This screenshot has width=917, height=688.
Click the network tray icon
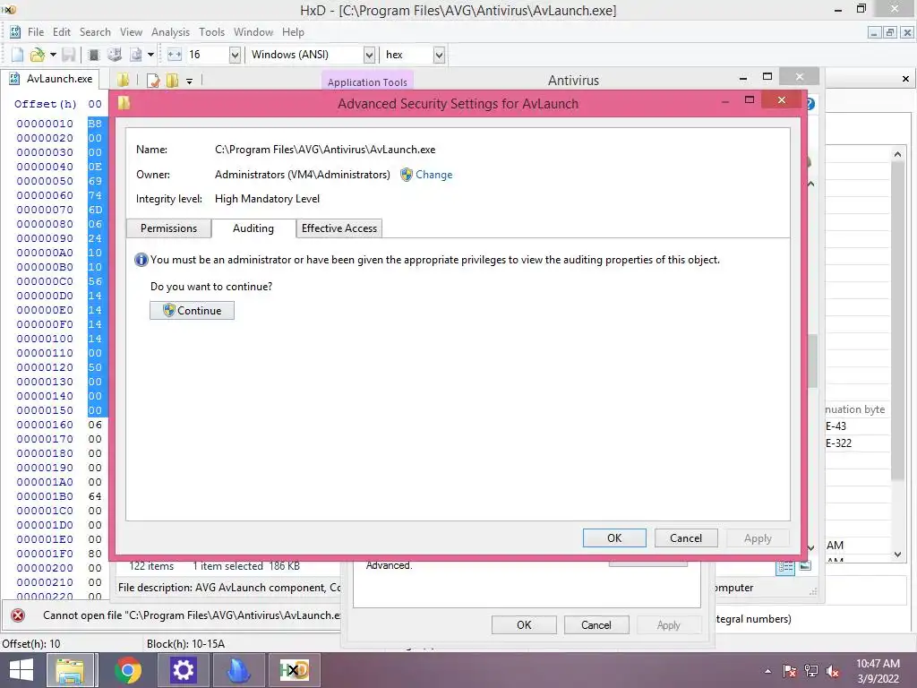[x=811, y=671]
